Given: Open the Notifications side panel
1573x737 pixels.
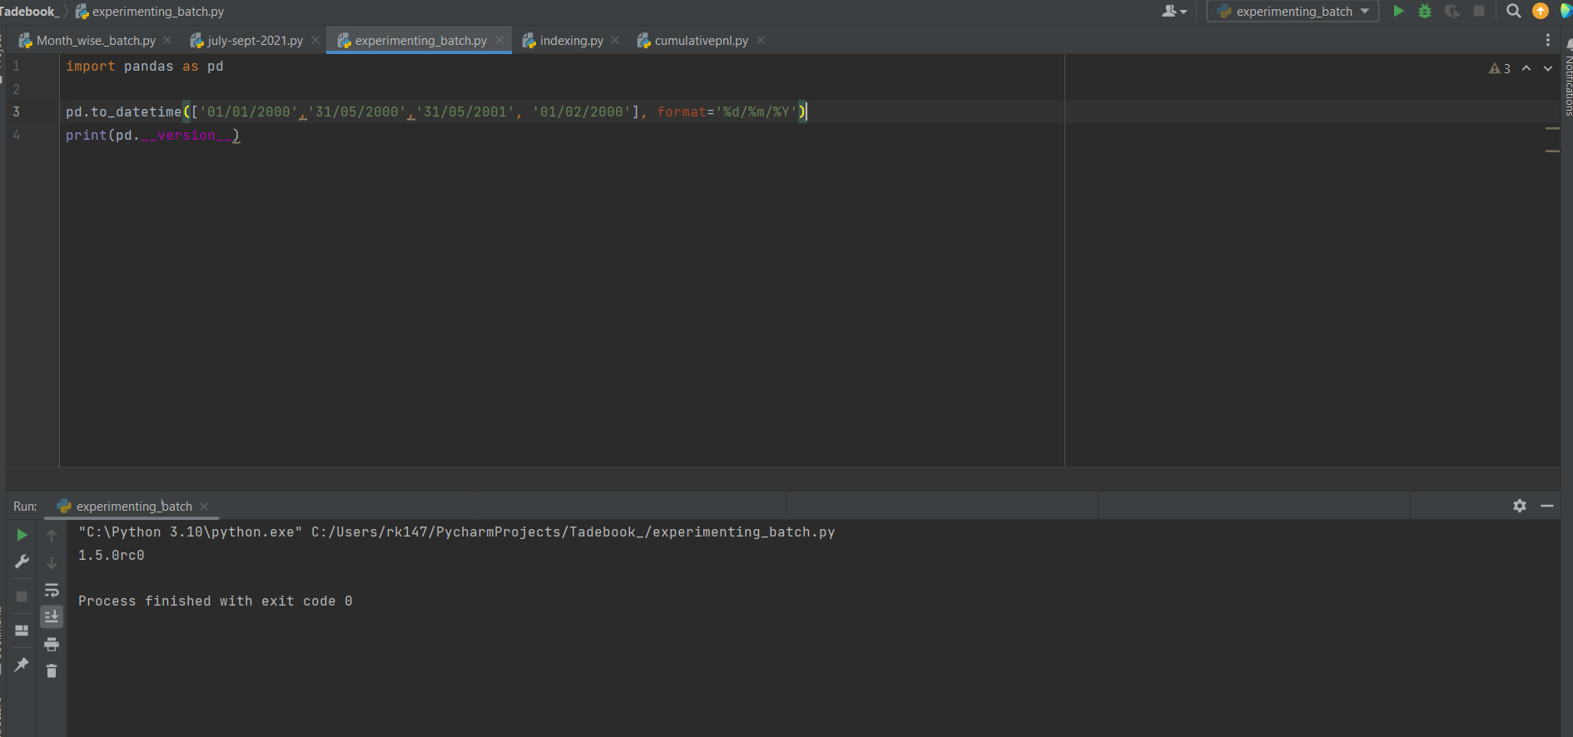Looking at the screenshot, I should (x=1568, y=79).
